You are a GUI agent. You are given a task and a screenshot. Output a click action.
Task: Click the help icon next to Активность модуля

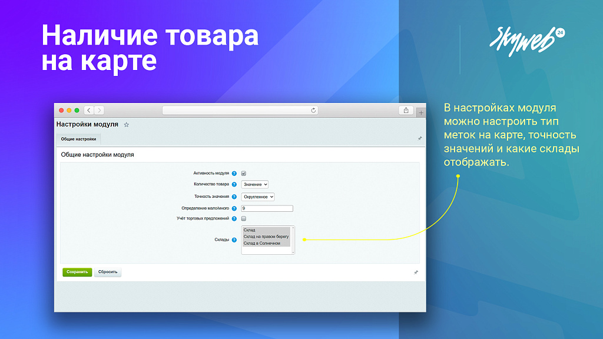pos(234,173)
